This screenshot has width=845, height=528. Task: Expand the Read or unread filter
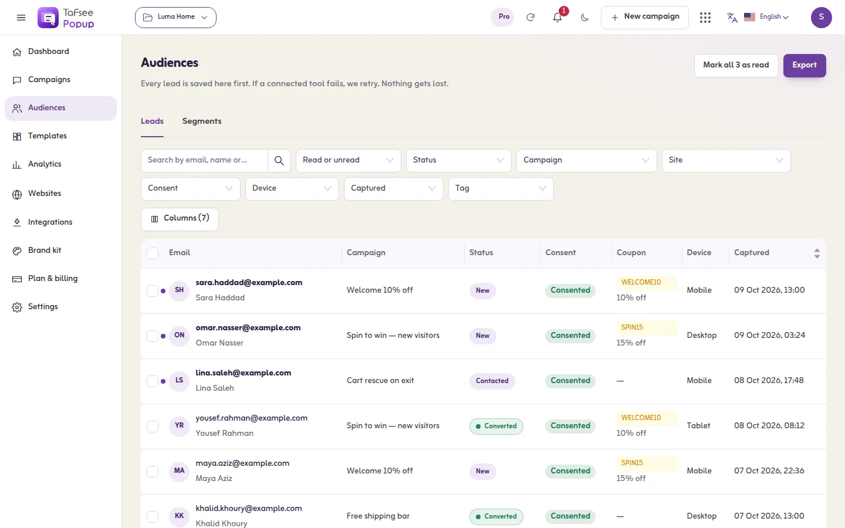tap(349, 161)
